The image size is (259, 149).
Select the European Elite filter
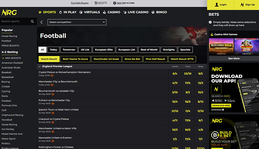(x=104, y=50)
